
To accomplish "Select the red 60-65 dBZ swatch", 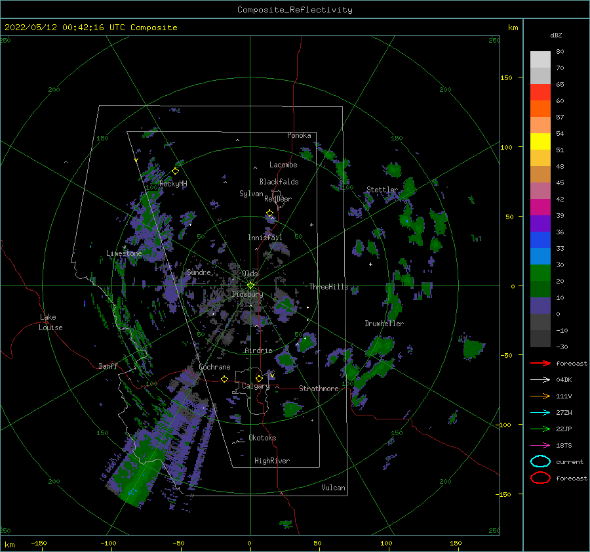I will [540, 93].
